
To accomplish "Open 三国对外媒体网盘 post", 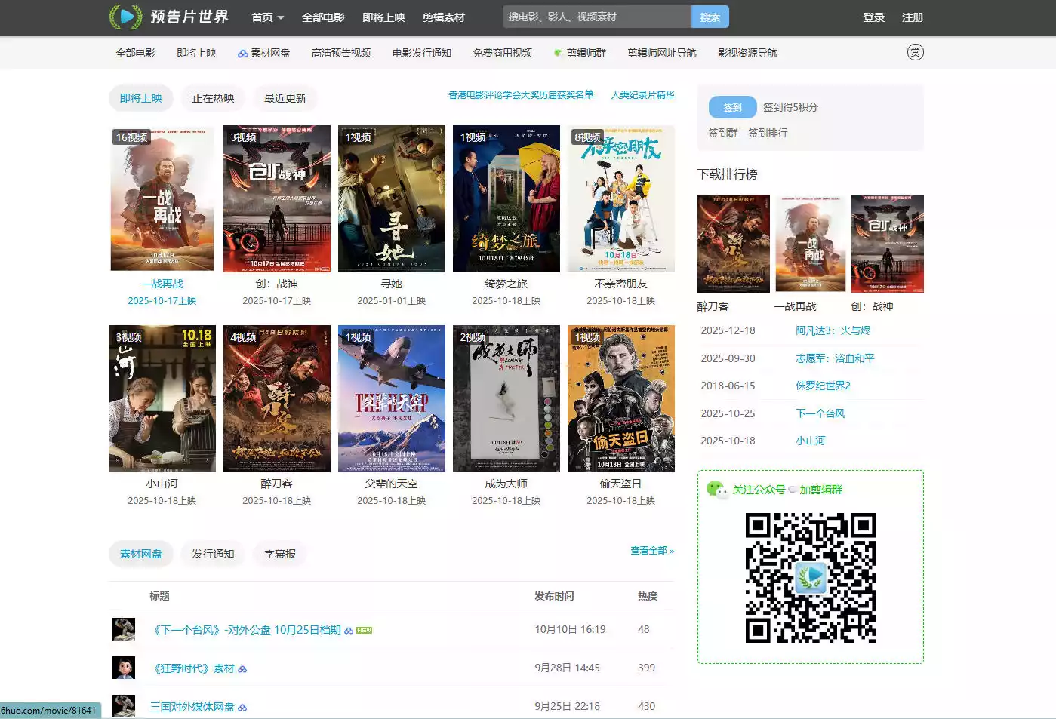I will click(192, 707).
